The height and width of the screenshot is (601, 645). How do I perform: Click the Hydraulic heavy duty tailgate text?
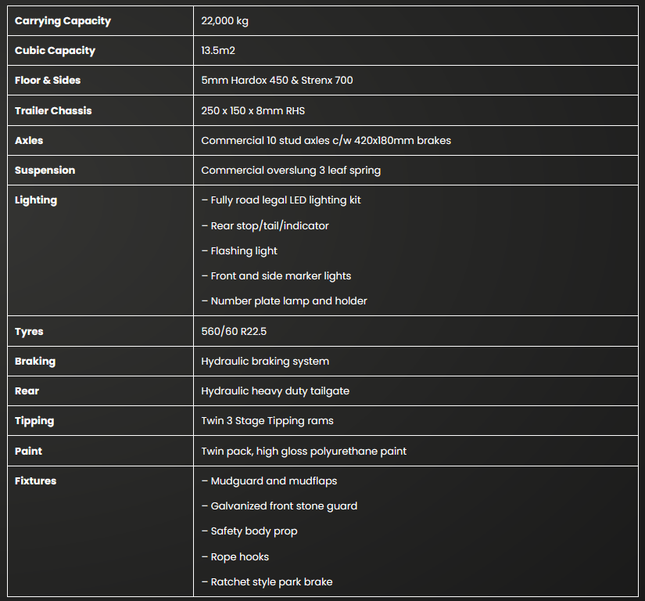click(x=275, y=391)
